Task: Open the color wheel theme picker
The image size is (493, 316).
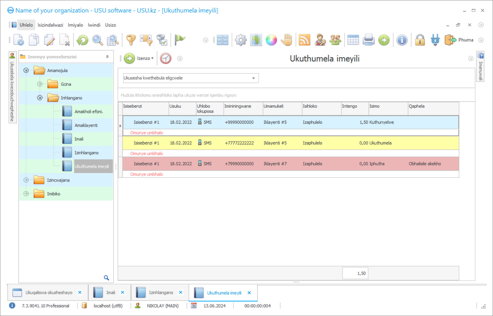Action: coord(271,40)
